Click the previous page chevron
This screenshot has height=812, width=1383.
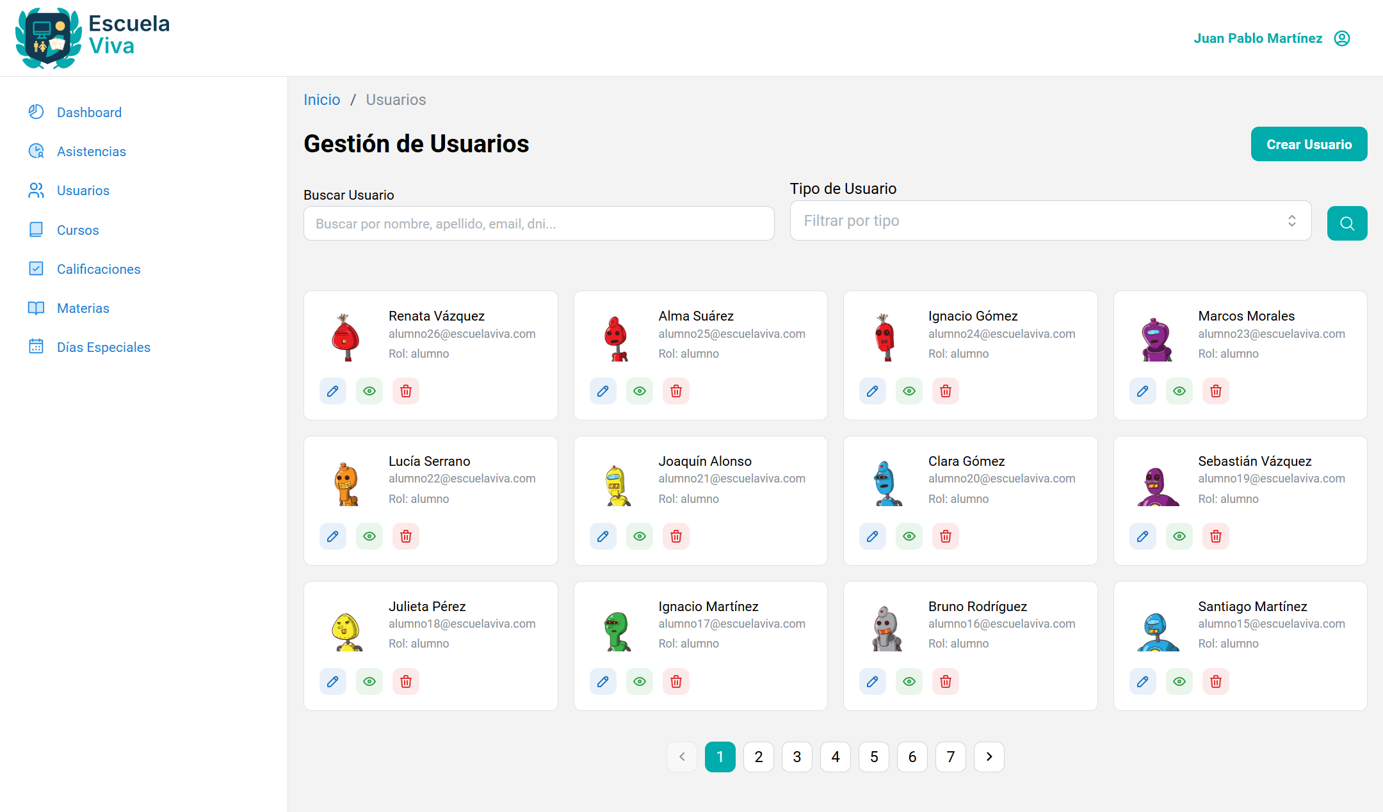tap(682, 756)
